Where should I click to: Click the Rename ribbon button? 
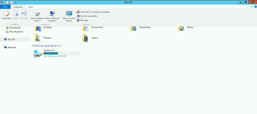24,15
